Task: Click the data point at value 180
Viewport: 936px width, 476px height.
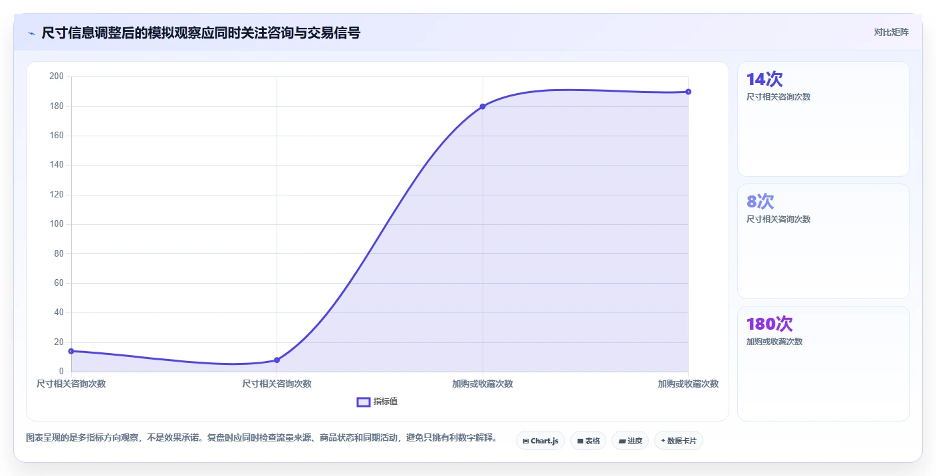Action: 483,106
